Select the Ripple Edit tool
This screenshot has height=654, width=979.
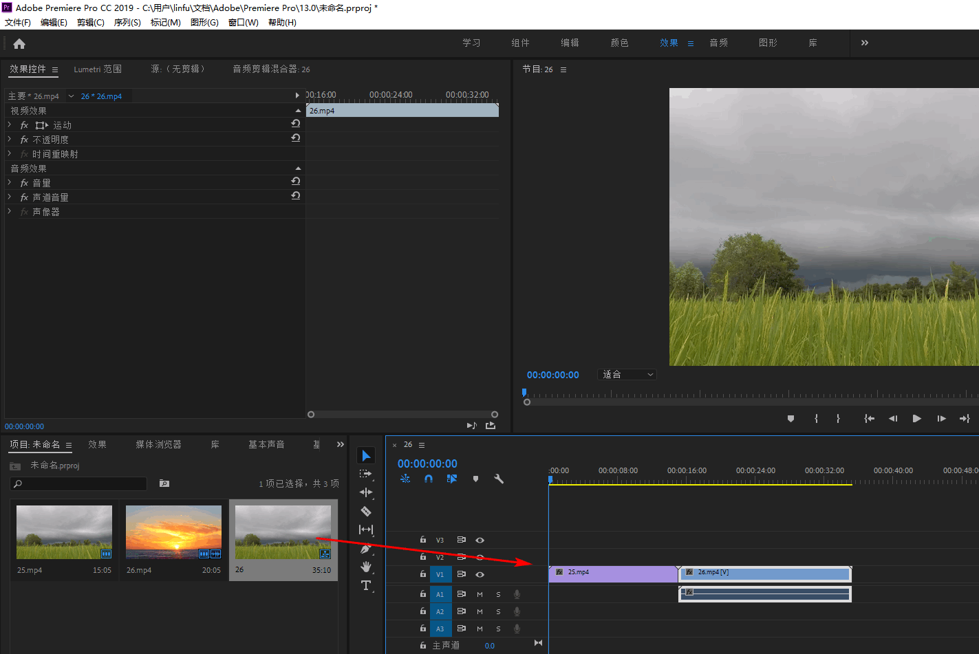tap(366, 492)
